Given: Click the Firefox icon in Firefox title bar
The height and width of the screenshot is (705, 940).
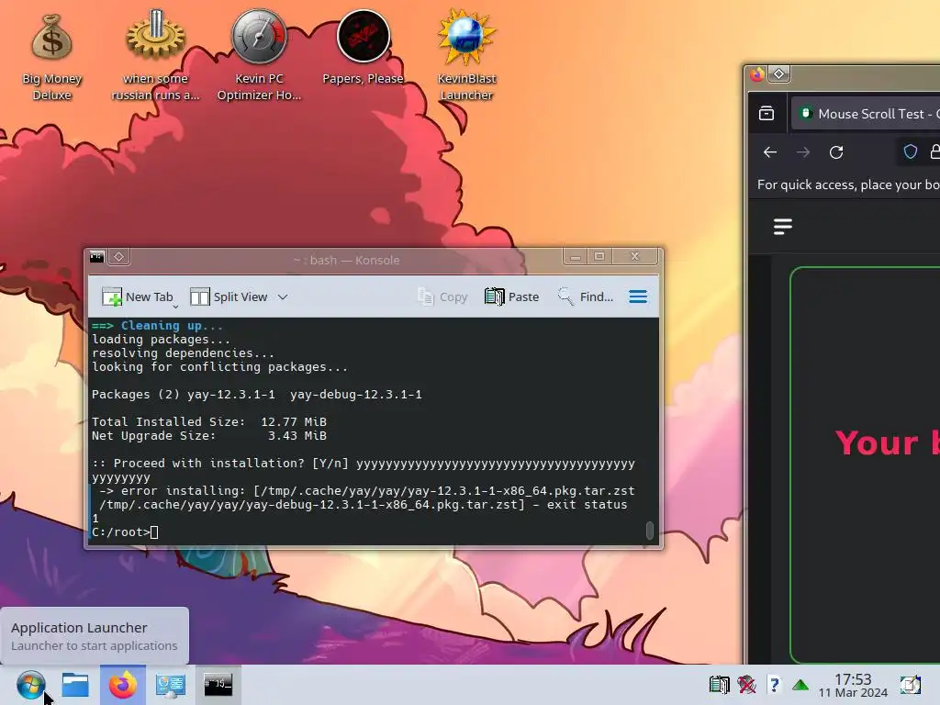Looking at the screenshot, I should click(x=757, y=74).
